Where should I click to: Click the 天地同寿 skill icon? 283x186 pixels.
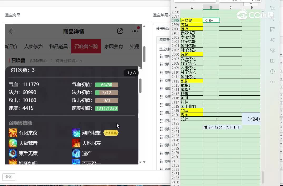point(76,143)
